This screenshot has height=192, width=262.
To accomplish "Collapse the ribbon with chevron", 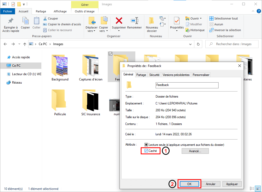I will tap(253, 11).
